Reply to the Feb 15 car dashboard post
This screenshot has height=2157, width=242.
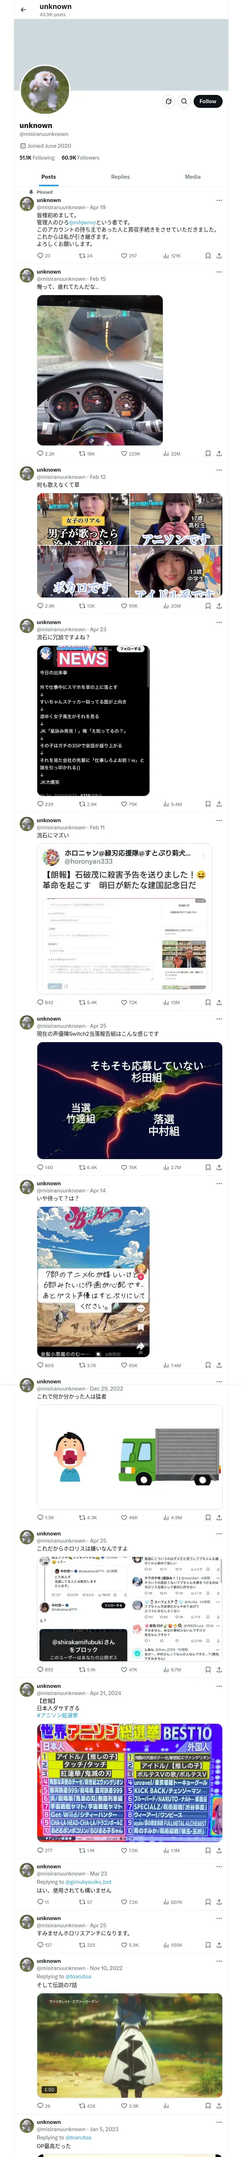coord(46,453)
